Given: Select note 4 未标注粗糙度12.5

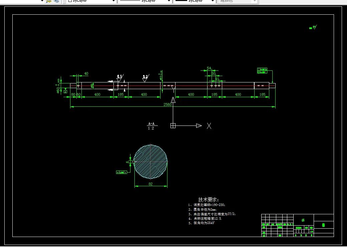Looking at the screenshot, I should click(x=205, y=218).
